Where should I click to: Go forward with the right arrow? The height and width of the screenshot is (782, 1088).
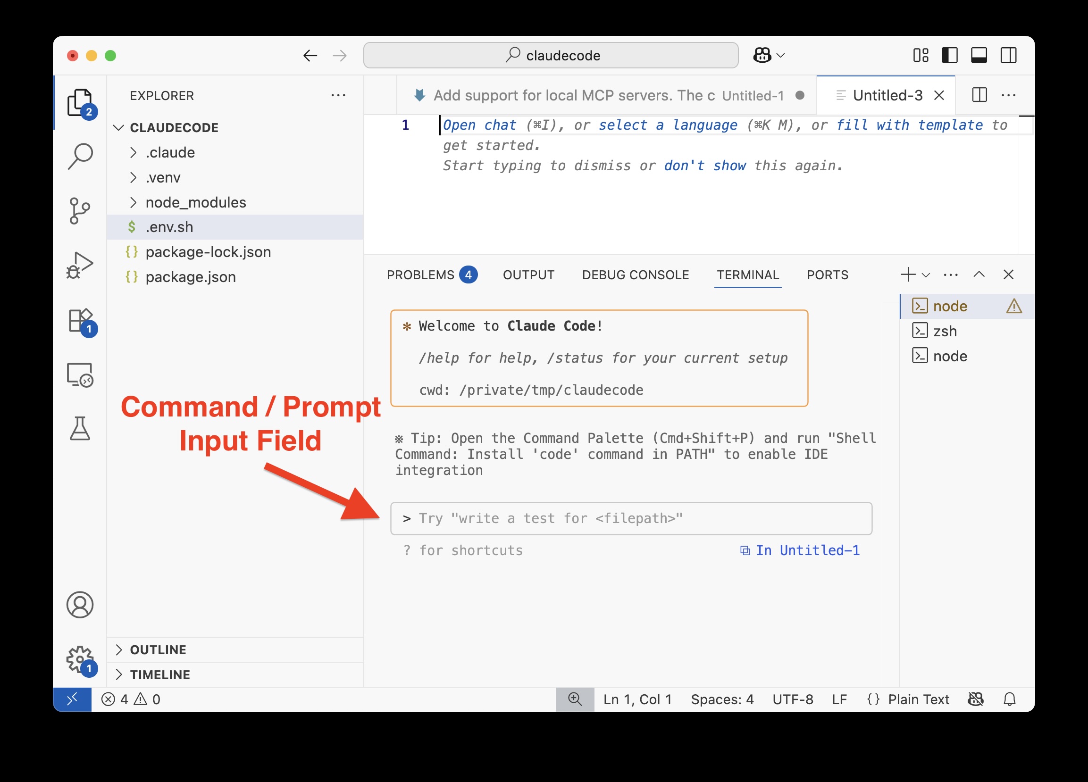pyautogui.click(x=340, y=56)
